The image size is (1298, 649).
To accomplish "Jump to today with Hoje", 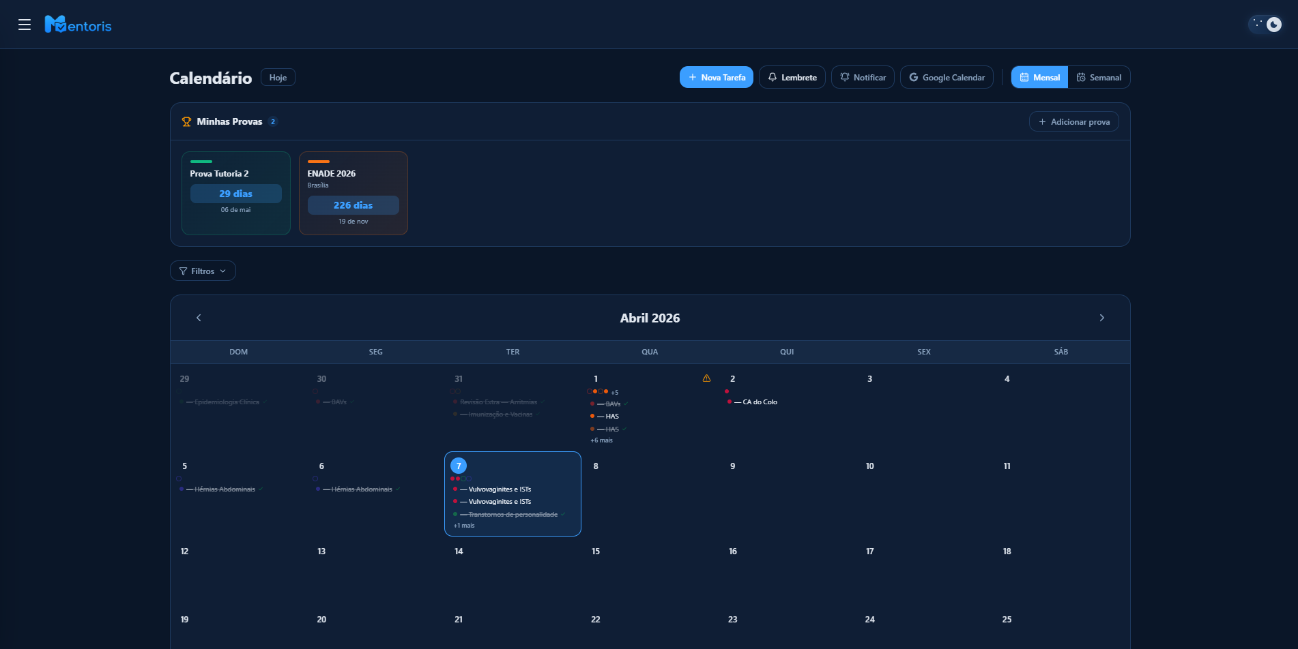I will tap(278, 77).
